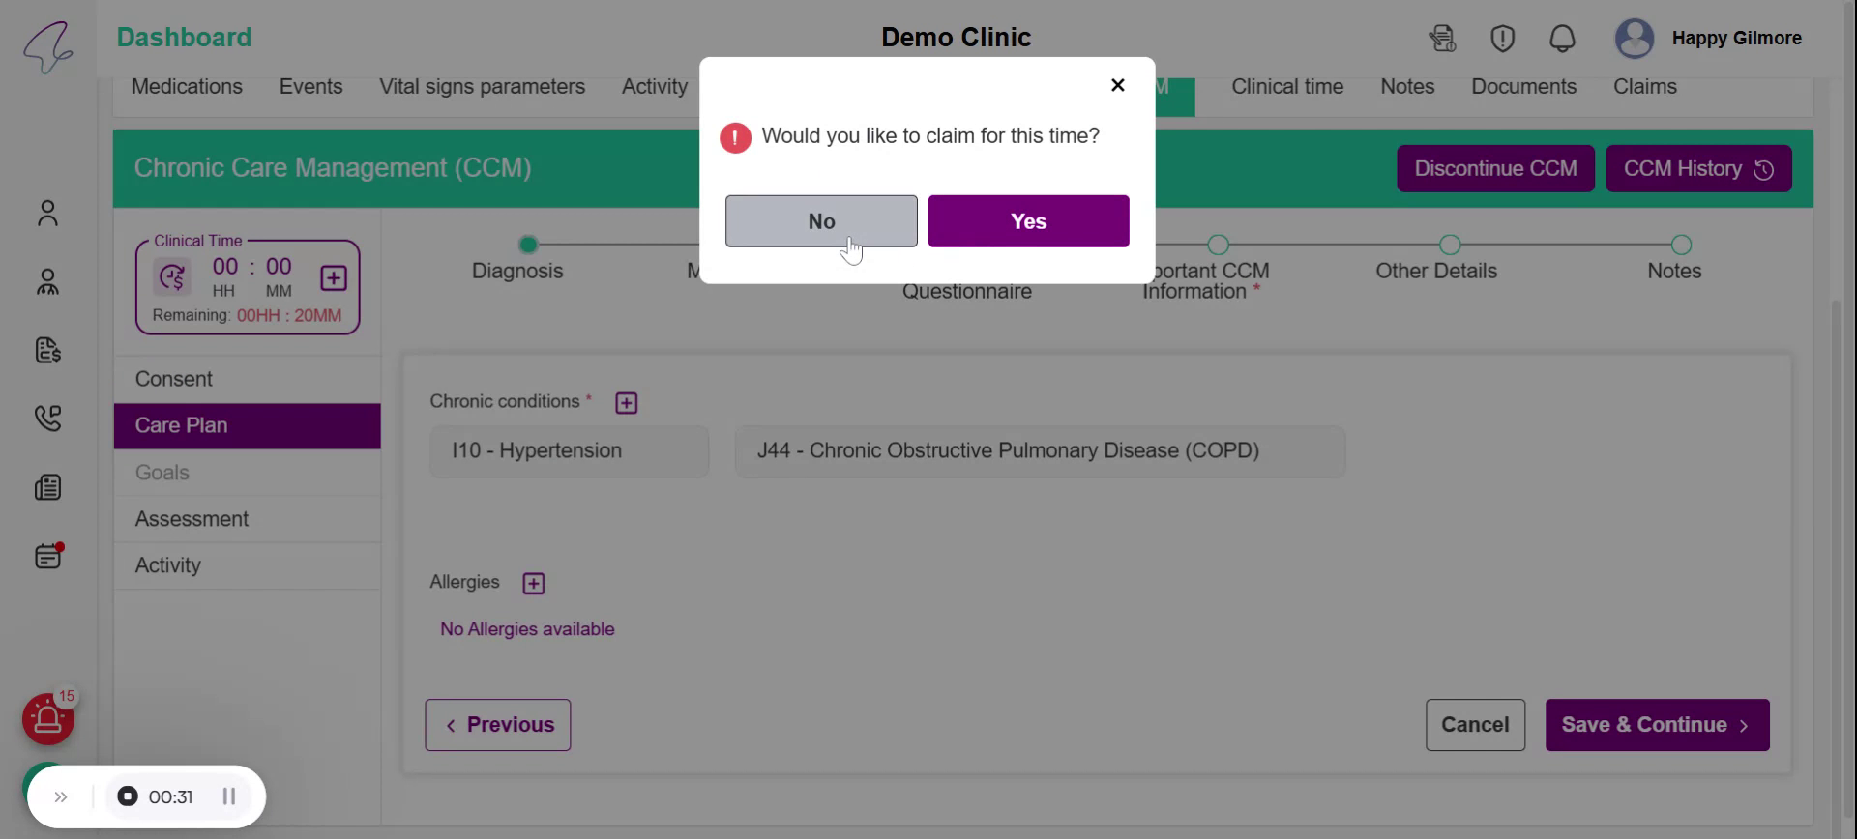Image resolution: width=1857 pixels, height=839 pixels.
Task: Add clinical time with plus icon
Action: 334,278
